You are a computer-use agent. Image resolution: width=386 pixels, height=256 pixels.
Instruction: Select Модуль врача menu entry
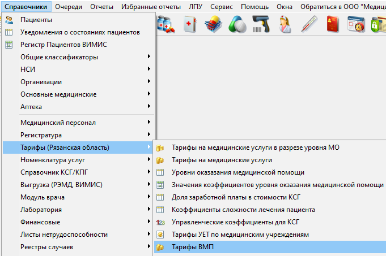pyautogui.click(x=78, y=197)
